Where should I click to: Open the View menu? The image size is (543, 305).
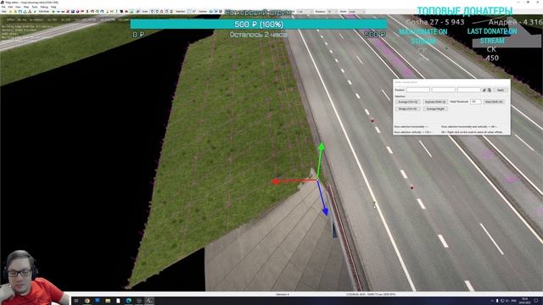tap(18, 7)
